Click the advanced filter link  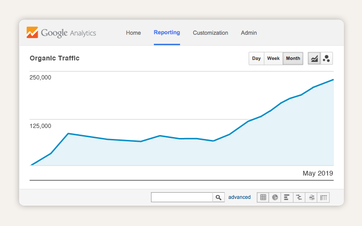240,197
